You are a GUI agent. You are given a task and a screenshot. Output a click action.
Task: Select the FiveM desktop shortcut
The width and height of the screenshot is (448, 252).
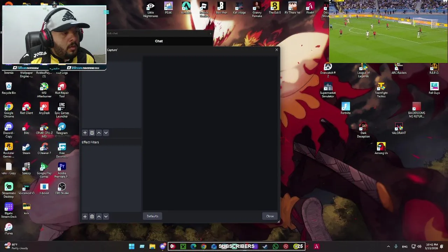(x=310, y=8)
